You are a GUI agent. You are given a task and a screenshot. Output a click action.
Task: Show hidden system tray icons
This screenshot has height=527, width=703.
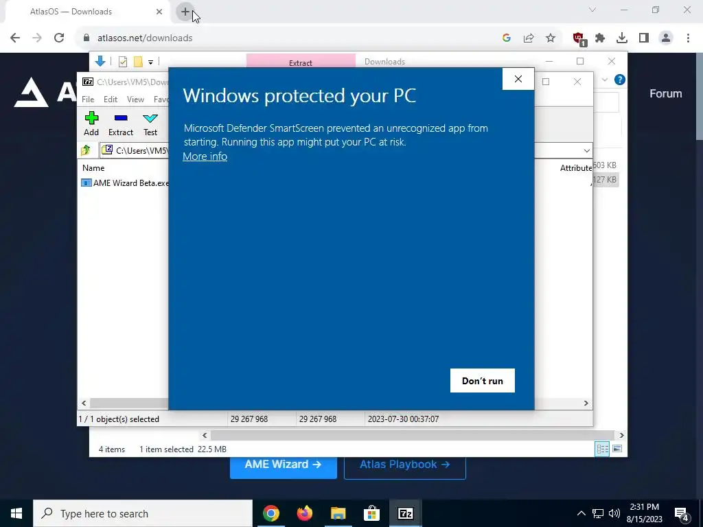click(x=581, y=513)
